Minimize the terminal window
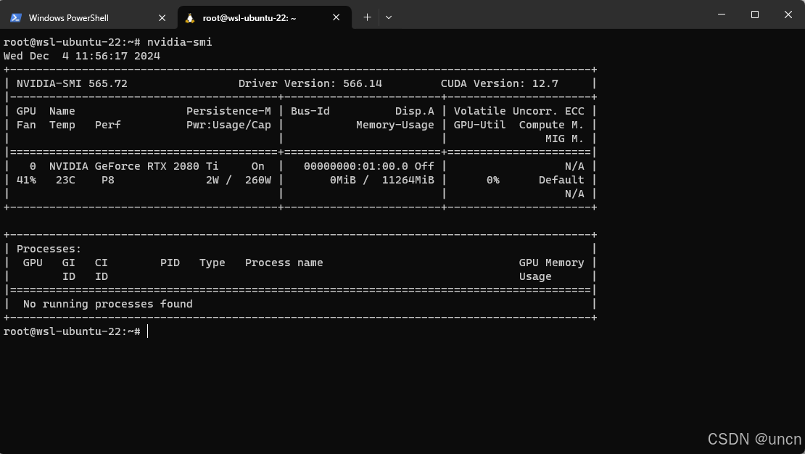805x454 pixels. tap(722, 15)
